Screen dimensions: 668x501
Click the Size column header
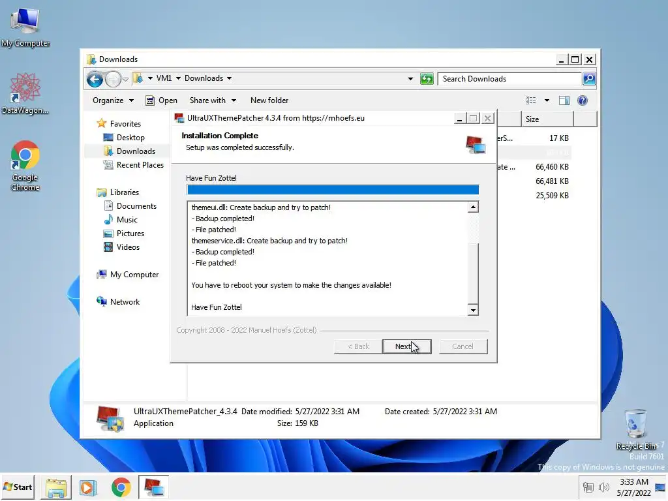547,119
